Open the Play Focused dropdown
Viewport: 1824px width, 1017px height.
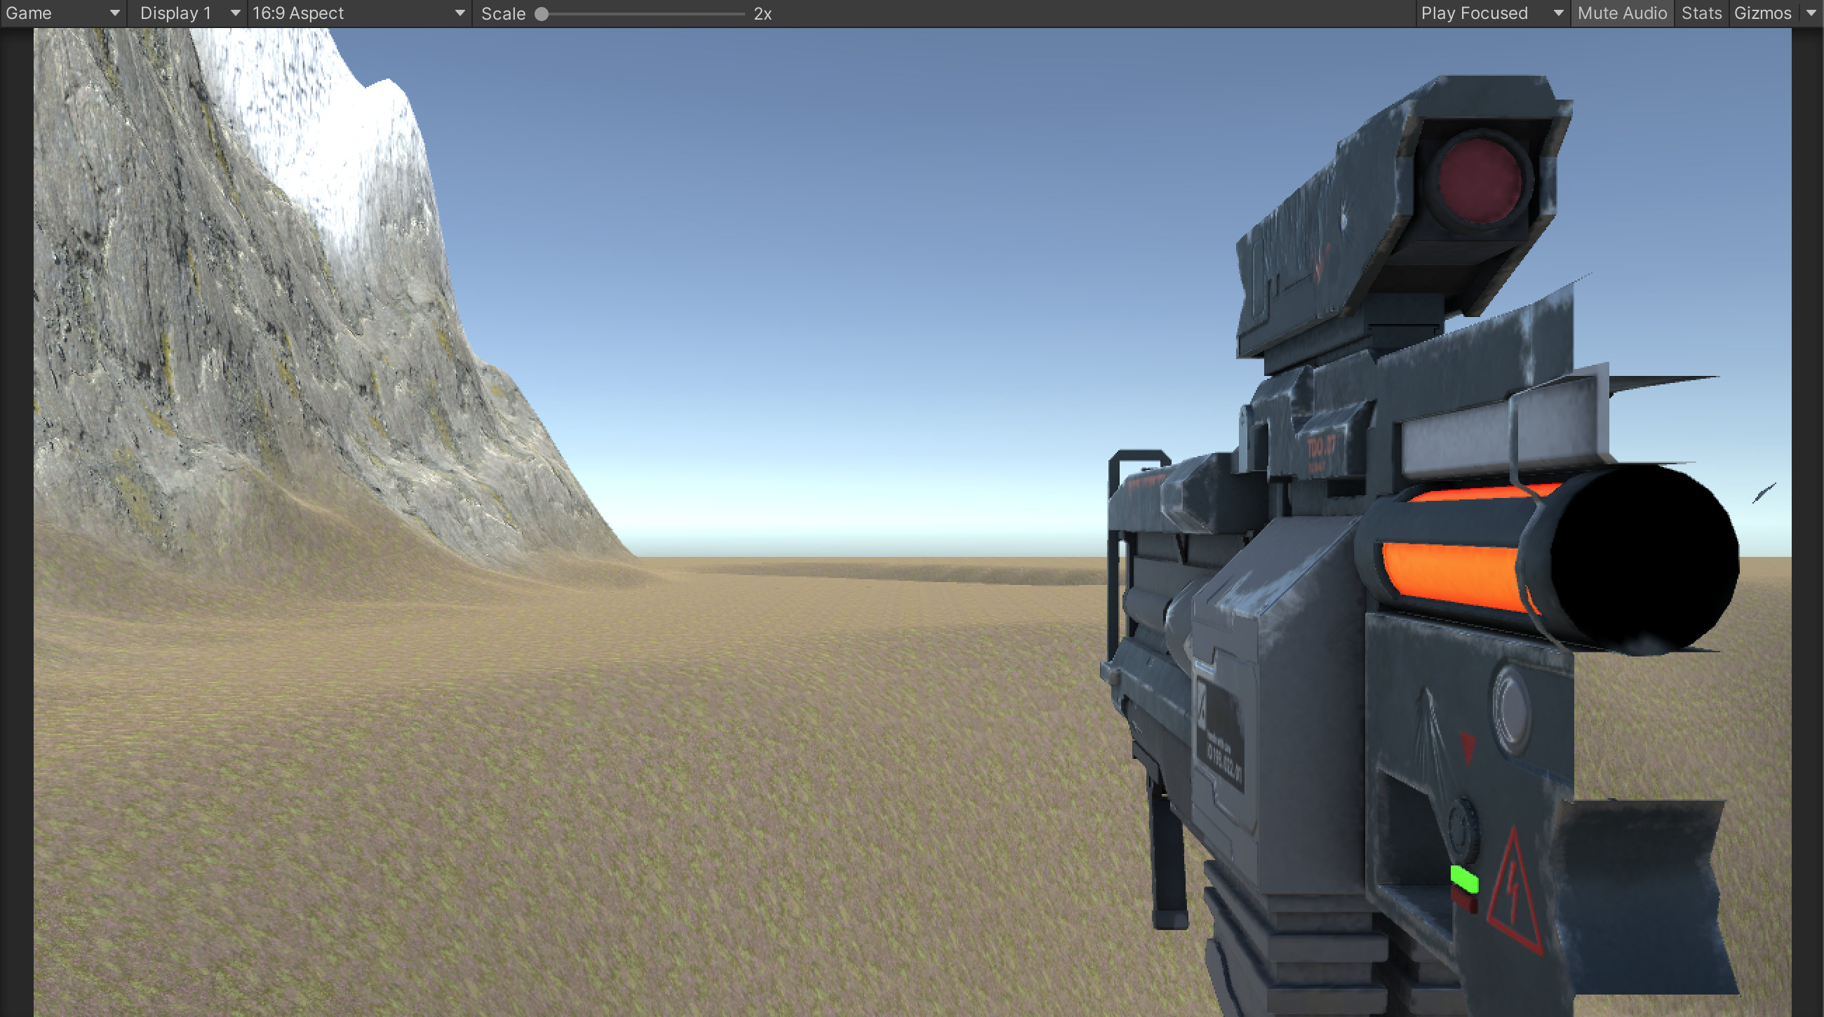[x=1491, y=13]
